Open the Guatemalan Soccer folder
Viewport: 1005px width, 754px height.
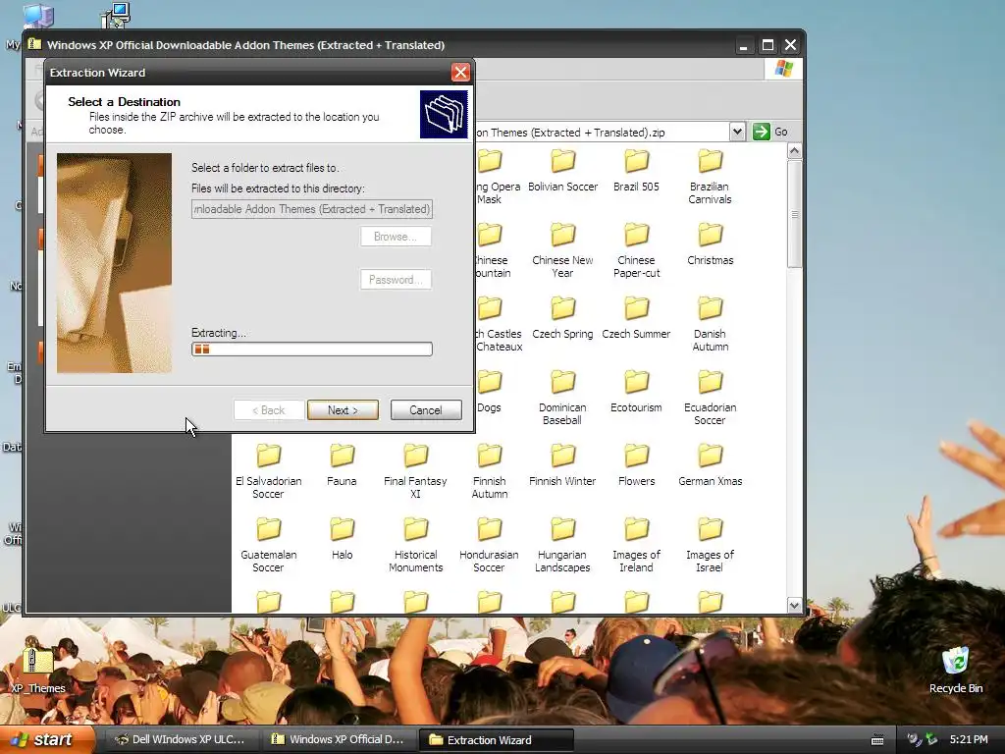point(269,546)
